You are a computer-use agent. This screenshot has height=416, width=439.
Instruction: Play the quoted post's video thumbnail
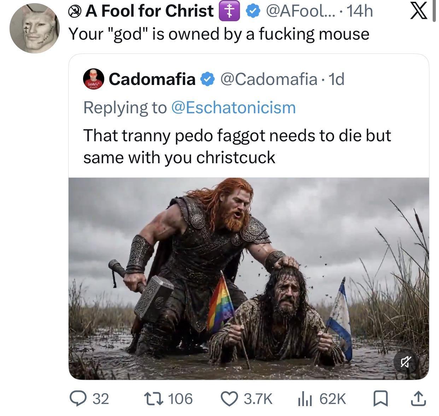pos(248,278)
